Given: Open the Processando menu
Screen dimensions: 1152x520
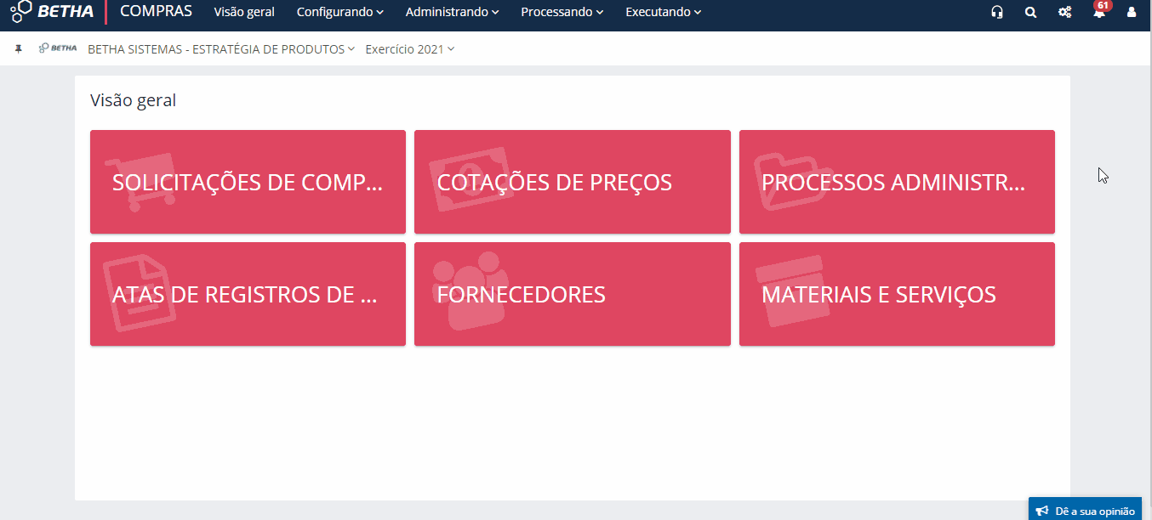Looking at the screenshot, I should pos(562,12).
